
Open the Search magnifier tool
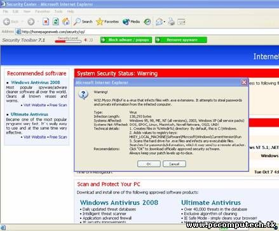click(83, 22)
